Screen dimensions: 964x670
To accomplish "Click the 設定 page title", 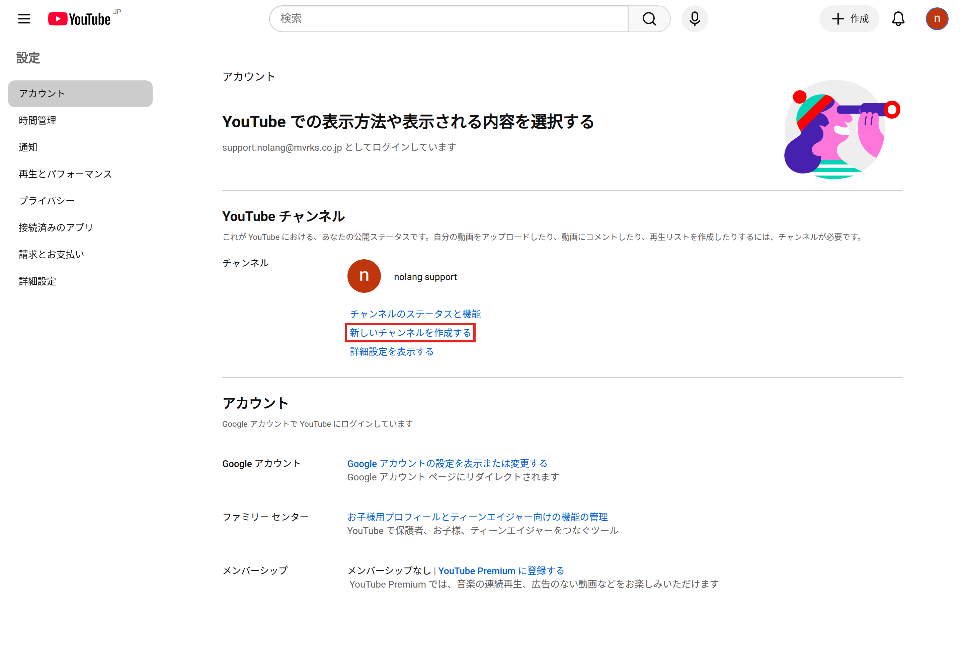I will (x=28, y=58).
